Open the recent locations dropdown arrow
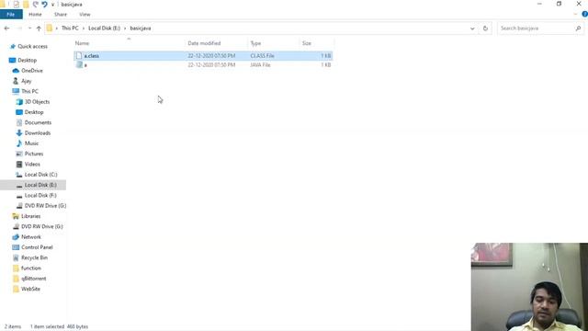 29,29
